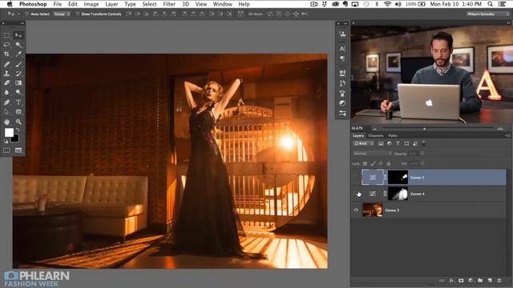The image size is (513, 288).
Task: Filter layers by adjustment layers
Action: [x=390, y=143]
